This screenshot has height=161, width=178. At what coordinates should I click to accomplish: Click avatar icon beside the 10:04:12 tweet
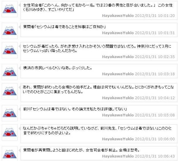(x=10, y=91)
